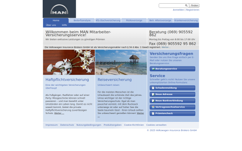This screenshot has height=151, width=242.
Task: Click the Schadenmeldung button
Action: (x=172, y=88)
